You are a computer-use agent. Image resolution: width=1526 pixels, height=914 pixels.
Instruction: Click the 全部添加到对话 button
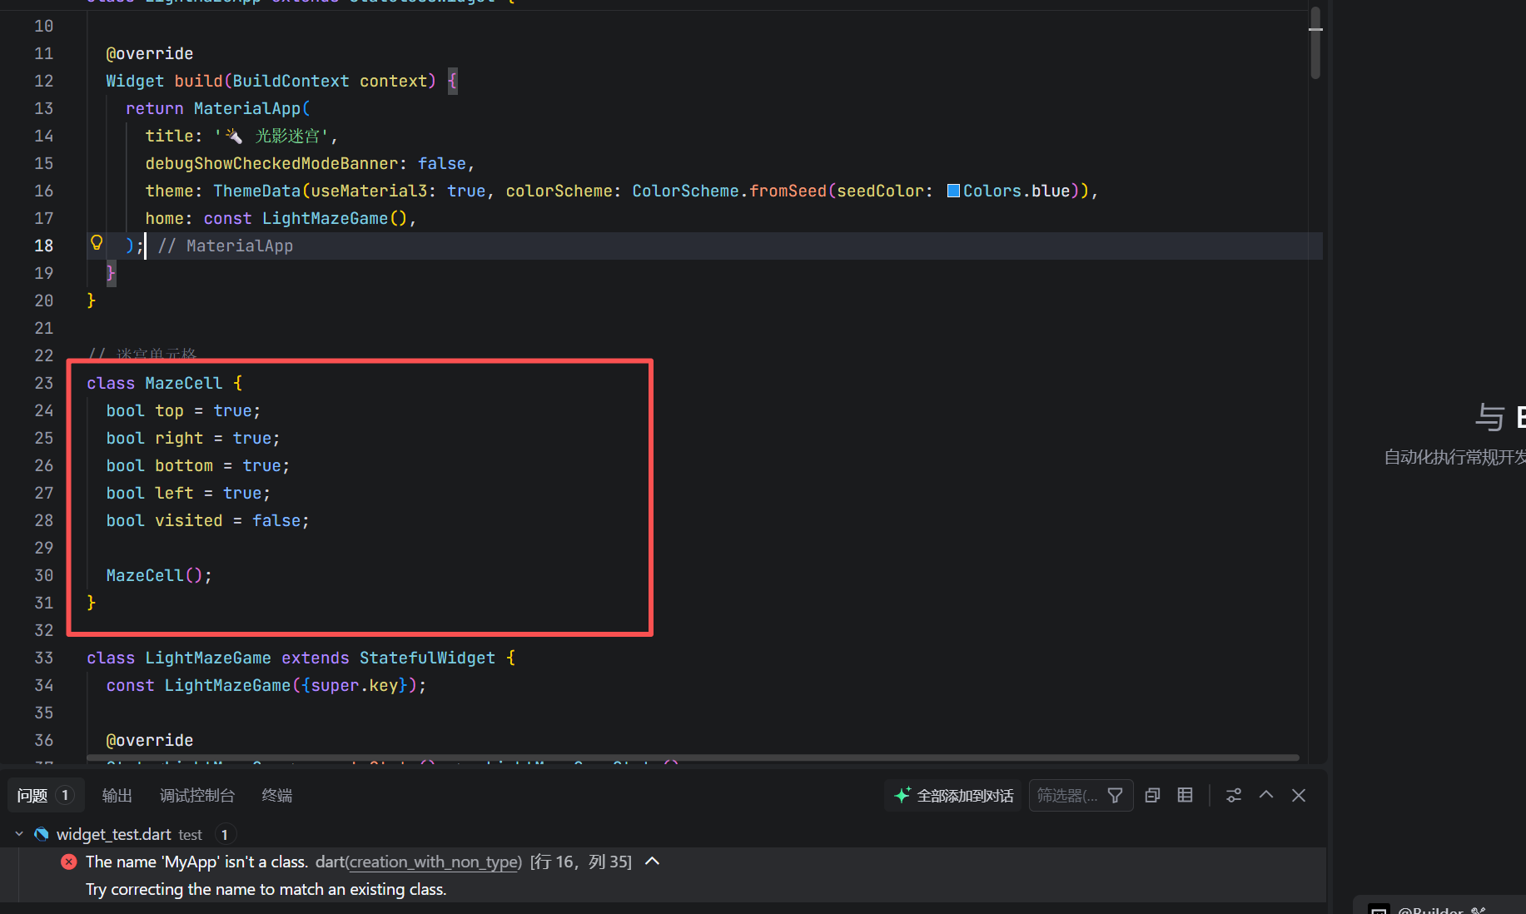tap(954, 796)
